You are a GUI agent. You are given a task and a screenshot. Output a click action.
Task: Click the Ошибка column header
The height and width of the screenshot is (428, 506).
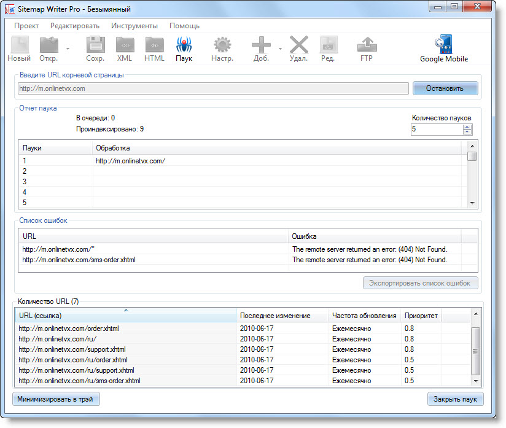pyautogui.click(x=375, y=236)
